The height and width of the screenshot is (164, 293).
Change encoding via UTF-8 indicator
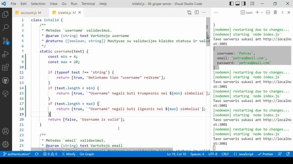[x=213, y=154]
